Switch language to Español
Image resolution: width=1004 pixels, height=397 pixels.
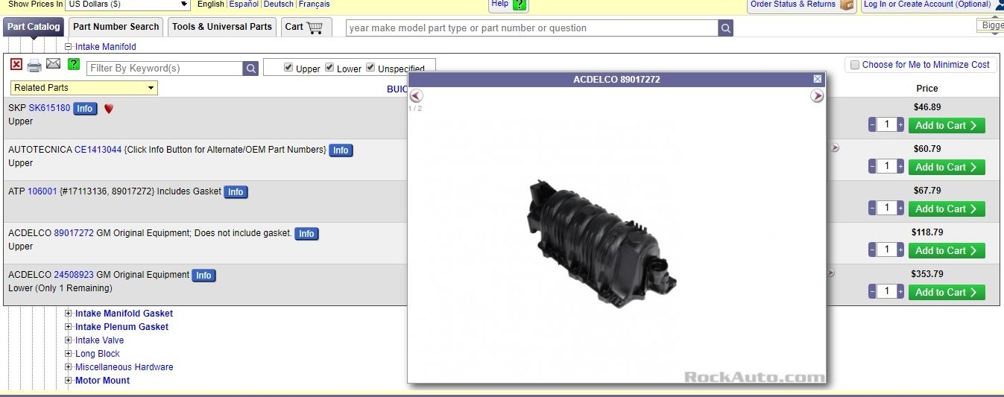coord(244,4)
